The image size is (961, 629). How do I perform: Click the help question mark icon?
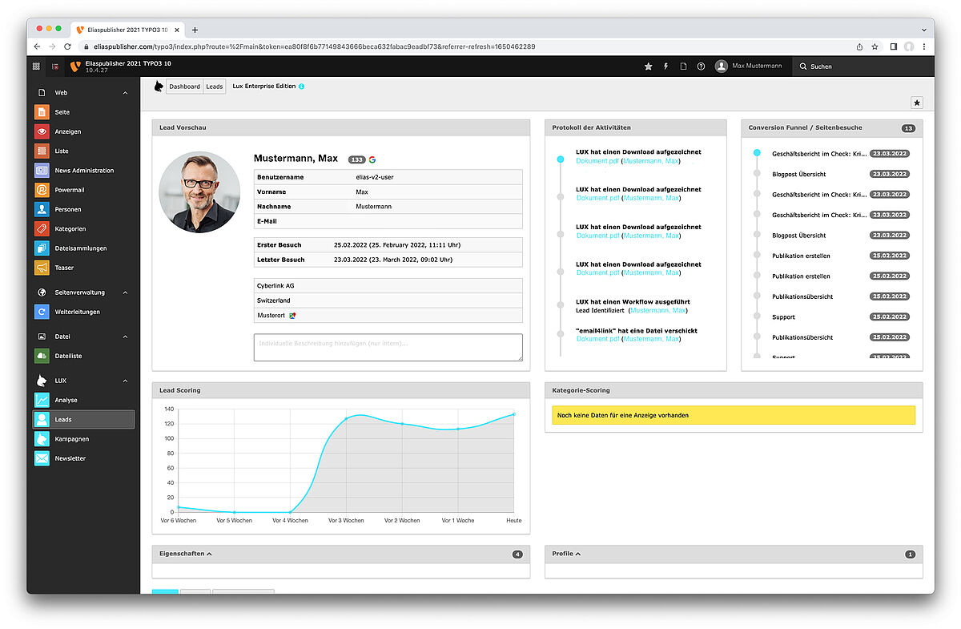tap(701, 67)
